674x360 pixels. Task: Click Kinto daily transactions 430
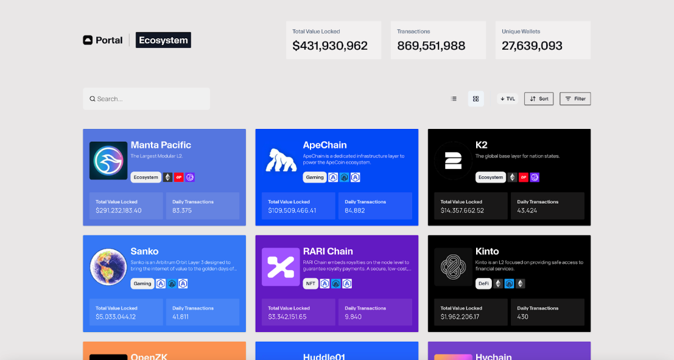pyautogui.click(x=522, y=317)
